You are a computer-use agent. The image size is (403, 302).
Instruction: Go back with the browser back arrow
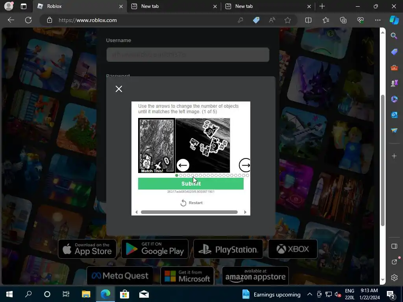pyautogui.click(x=11, y=20)
